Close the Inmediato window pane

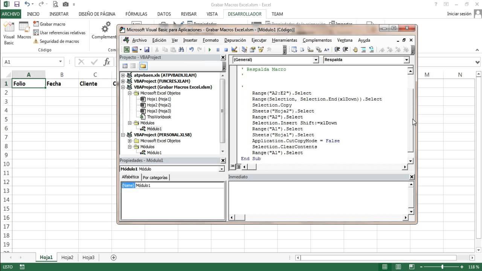(x=412, y=177)
